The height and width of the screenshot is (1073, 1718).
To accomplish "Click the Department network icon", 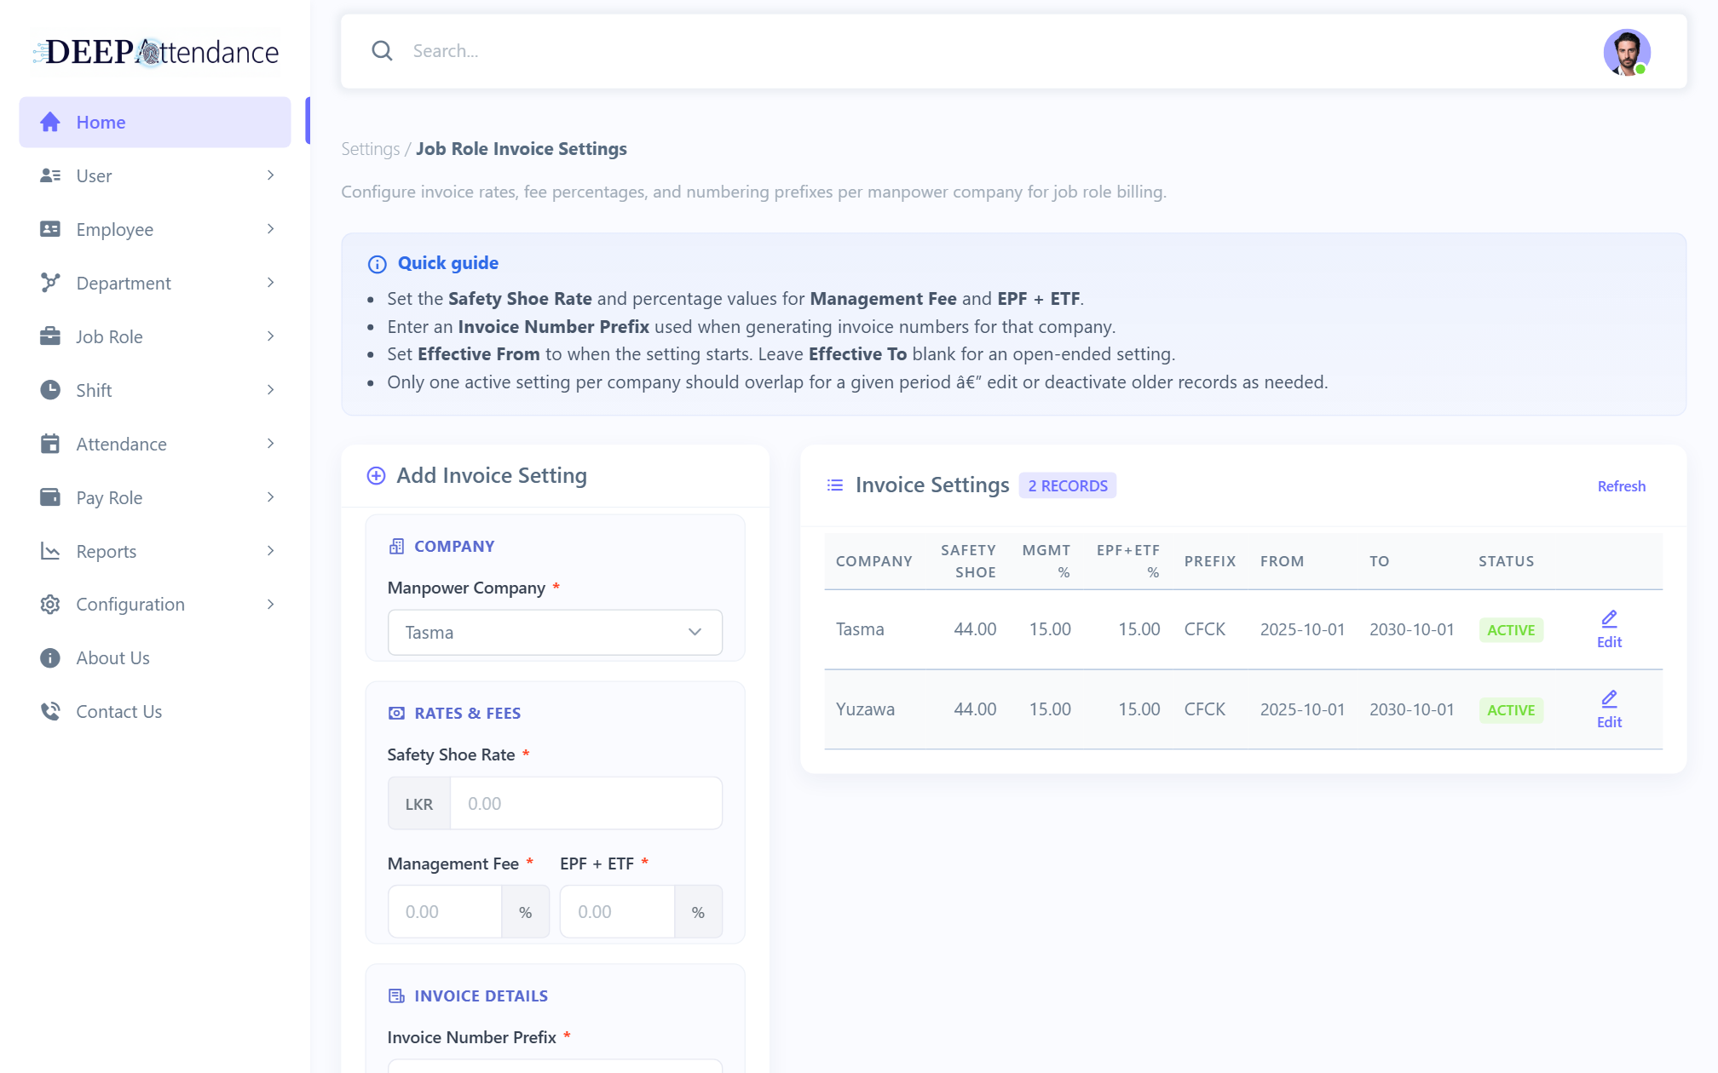I will [50, 283].
